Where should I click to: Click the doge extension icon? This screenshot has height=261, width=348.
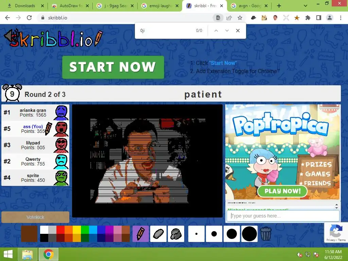264,18
